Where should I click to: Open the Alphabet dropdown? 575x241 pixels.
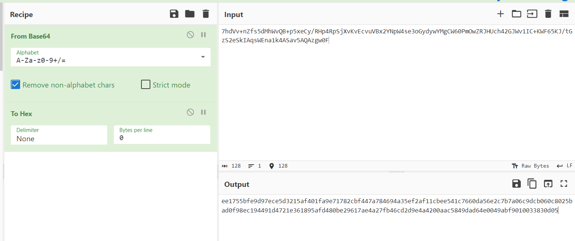(111, 57)
